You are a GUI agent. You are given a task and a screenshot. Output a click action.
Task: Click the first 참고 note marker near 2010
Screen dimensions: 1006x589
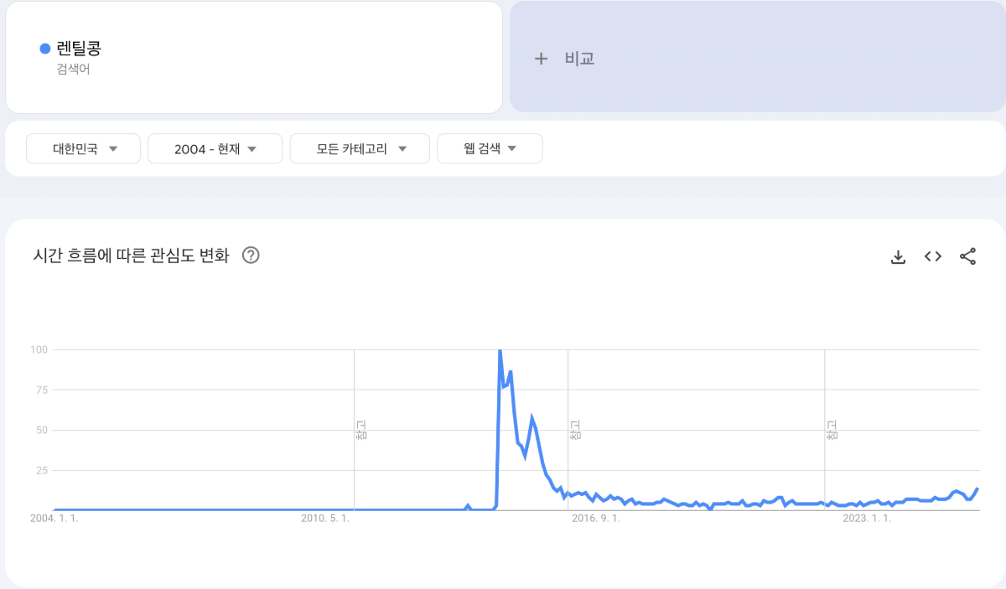click(361, 431)
